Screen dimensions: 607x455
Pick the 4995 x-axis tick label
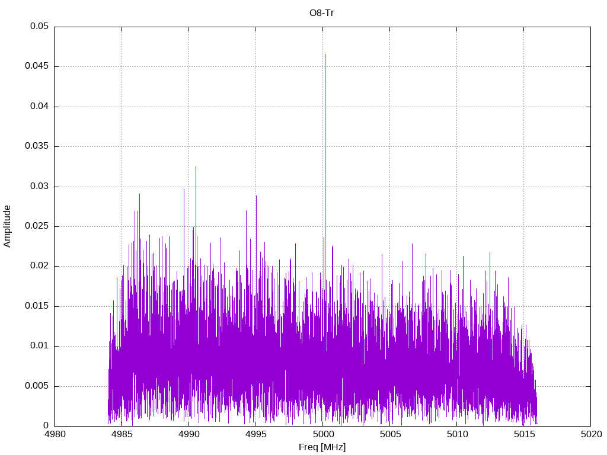255,434
